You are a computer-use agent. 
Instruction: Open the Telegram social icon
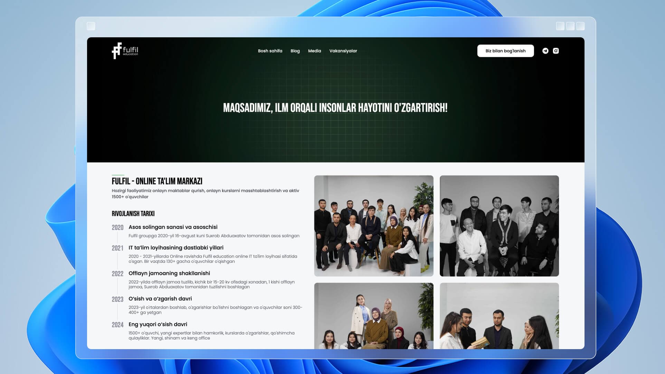point(545,51)
